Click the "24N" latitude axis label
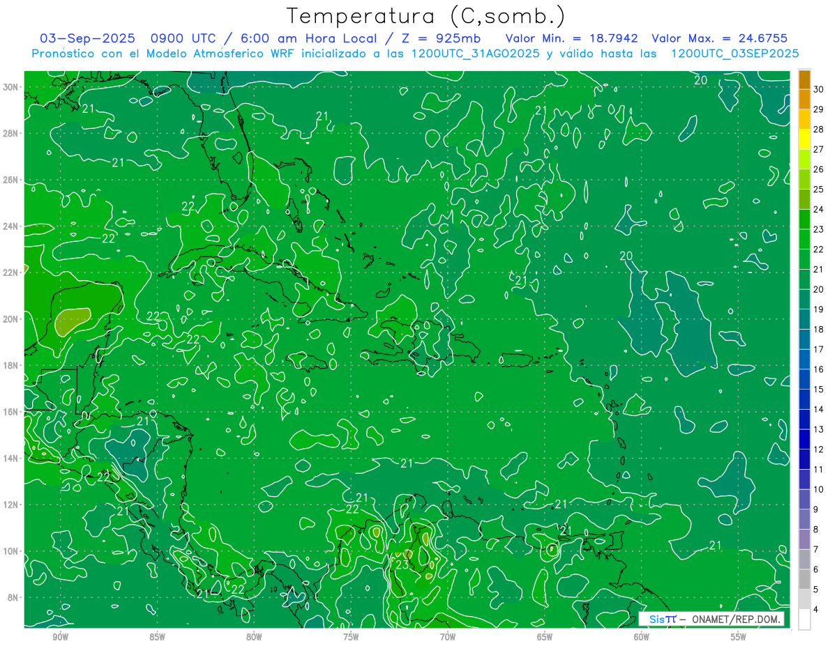Image resolution: width=837 pixels, height=646 pixels. coord(11,226)
